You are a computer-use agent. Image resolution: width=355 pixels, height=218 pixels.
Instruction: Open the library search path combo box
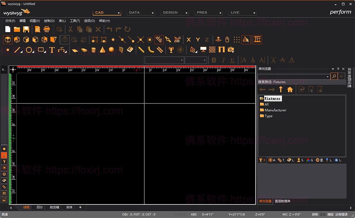click(x=327, y=77)
